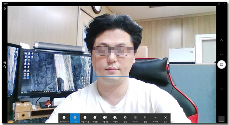Click the up chevron above video mode

point(221,40)
